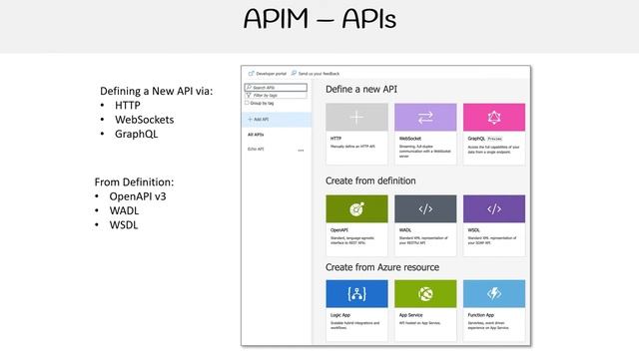Click the GraphQL tile title text
The height and width of the screenshot is (359, 639).
pos(476,139)
